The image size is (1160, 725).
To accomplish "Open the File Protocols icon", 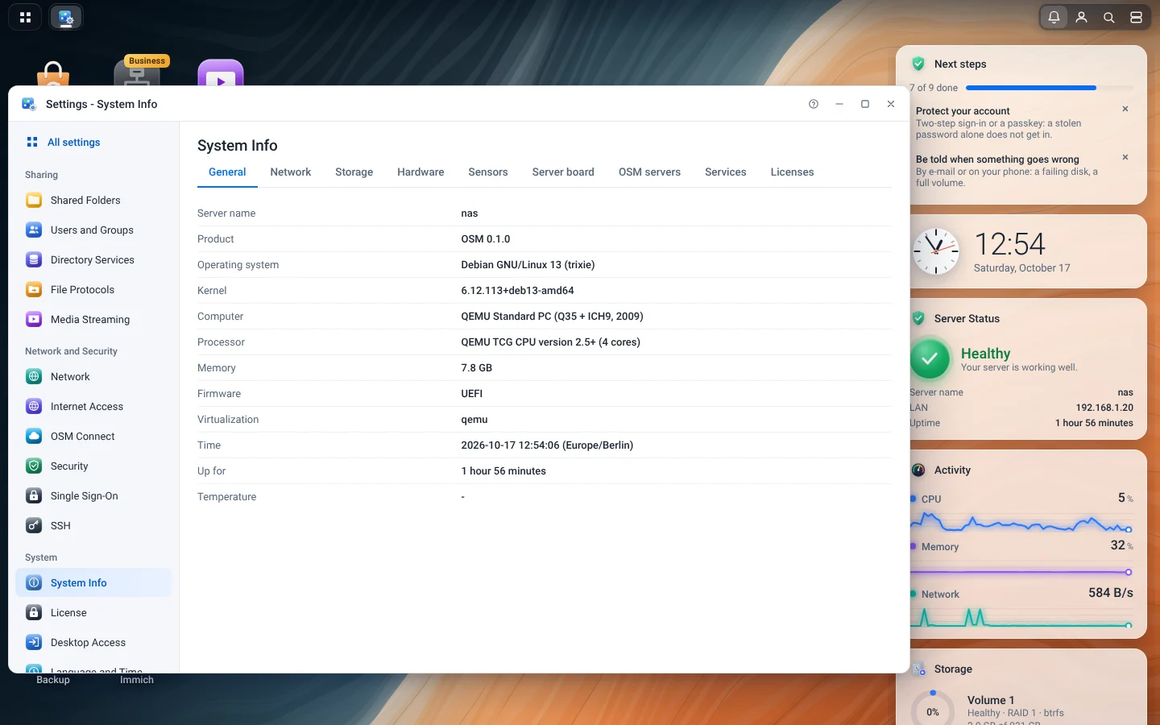I will pos(34,289).
